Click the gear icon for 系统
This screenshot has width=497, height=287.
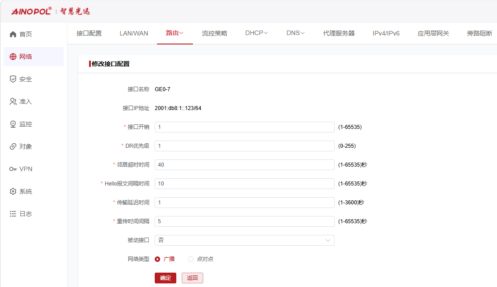pos(13,191)
